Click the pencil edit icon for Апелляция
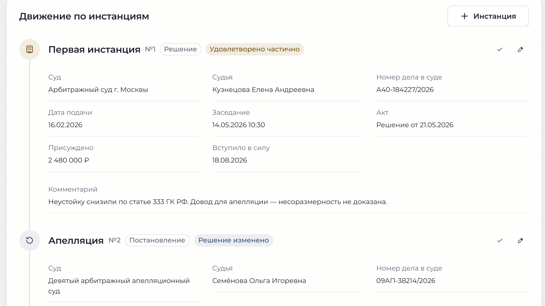The width and height of the screenshot is (545, 306). coord(520,241)
